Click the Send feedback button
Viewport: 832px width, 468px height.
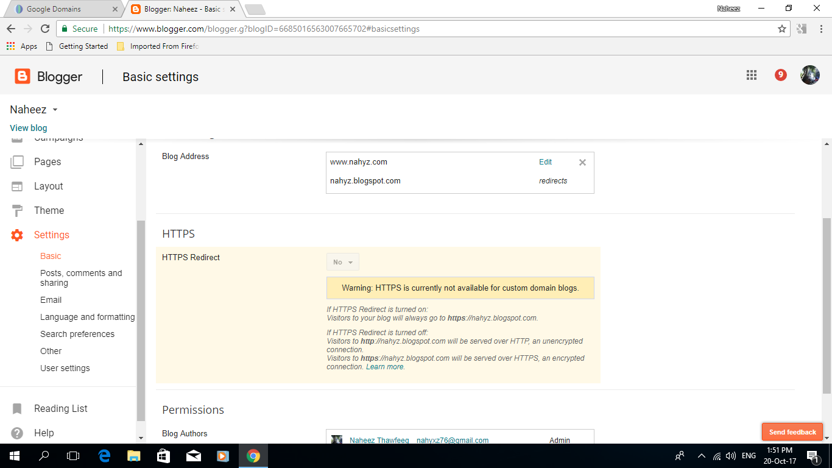click(x=792, y=432)
